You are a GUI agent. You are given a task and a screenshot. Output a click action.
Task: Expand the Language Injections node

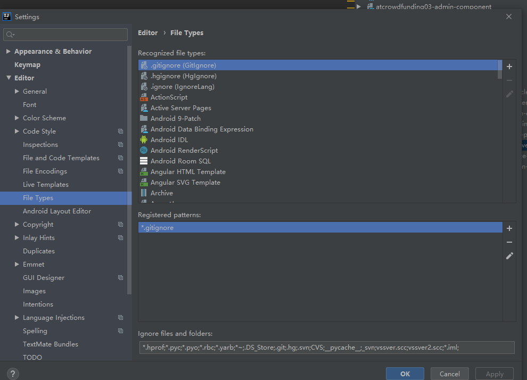[17, 318]
